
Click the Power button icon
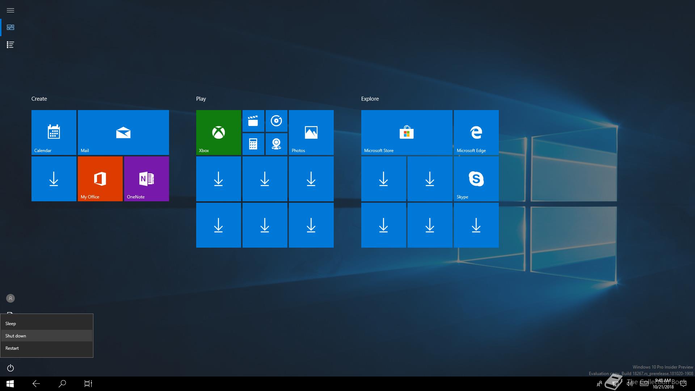10,368
